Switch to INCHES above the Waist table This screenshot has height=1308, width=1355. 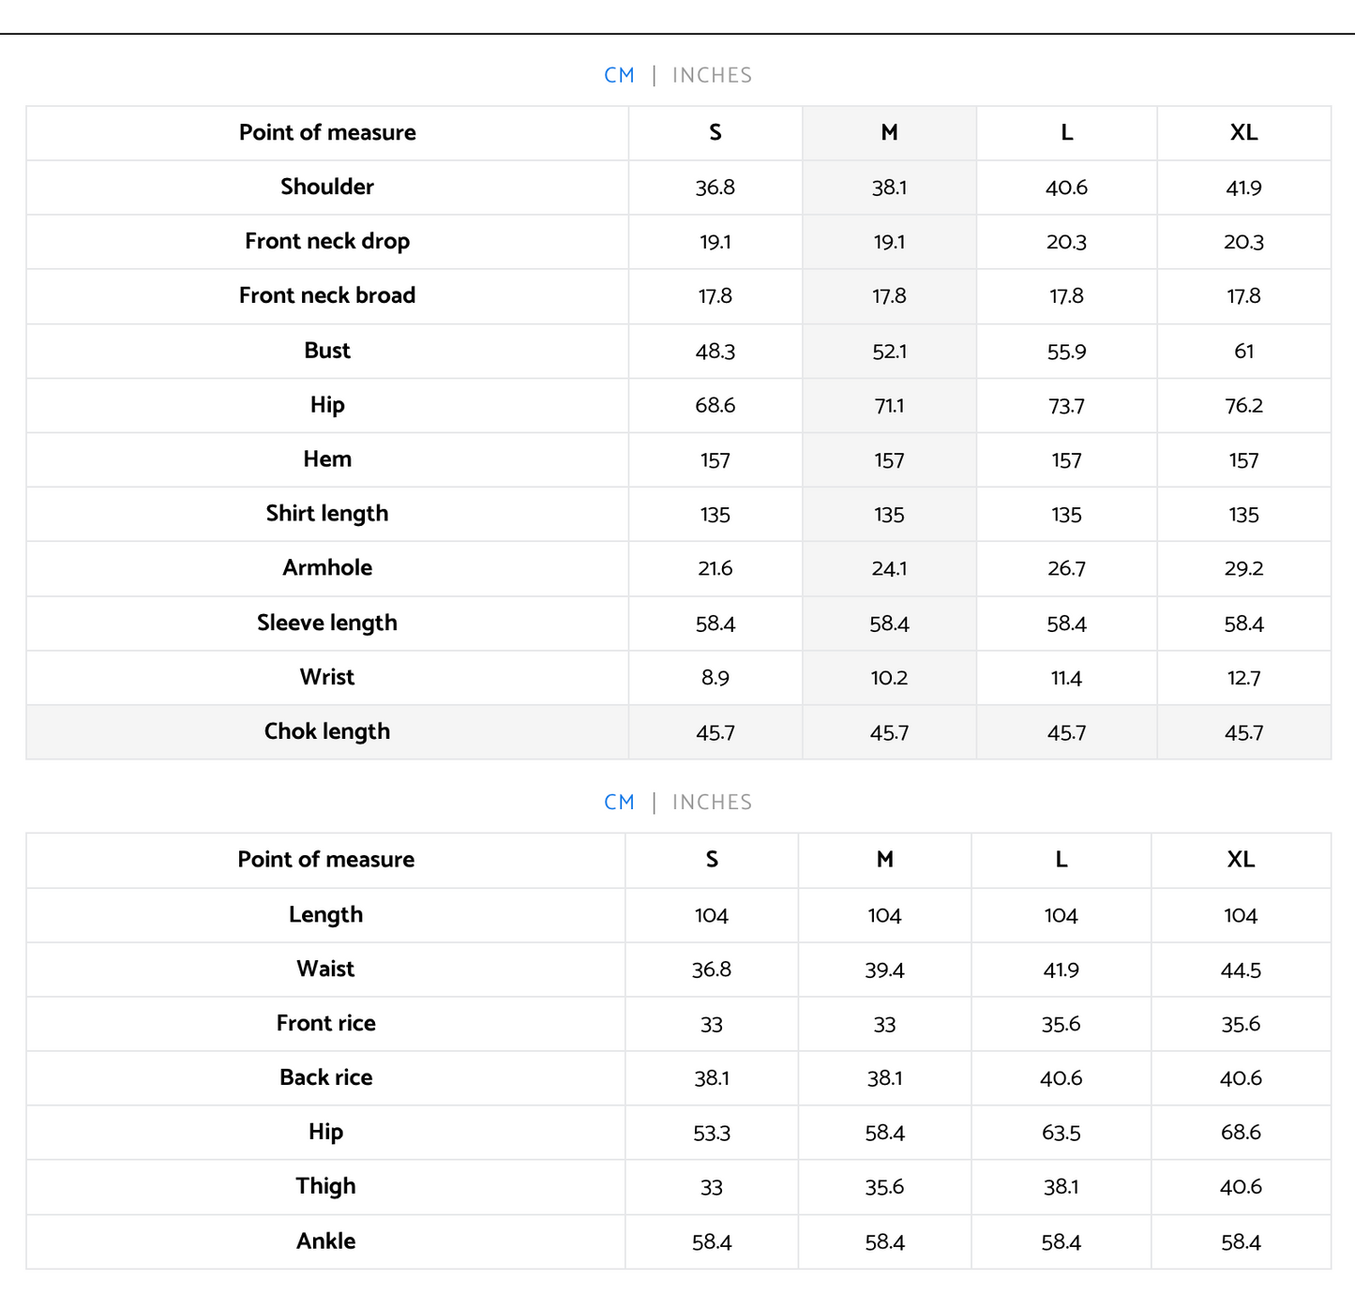712,802
